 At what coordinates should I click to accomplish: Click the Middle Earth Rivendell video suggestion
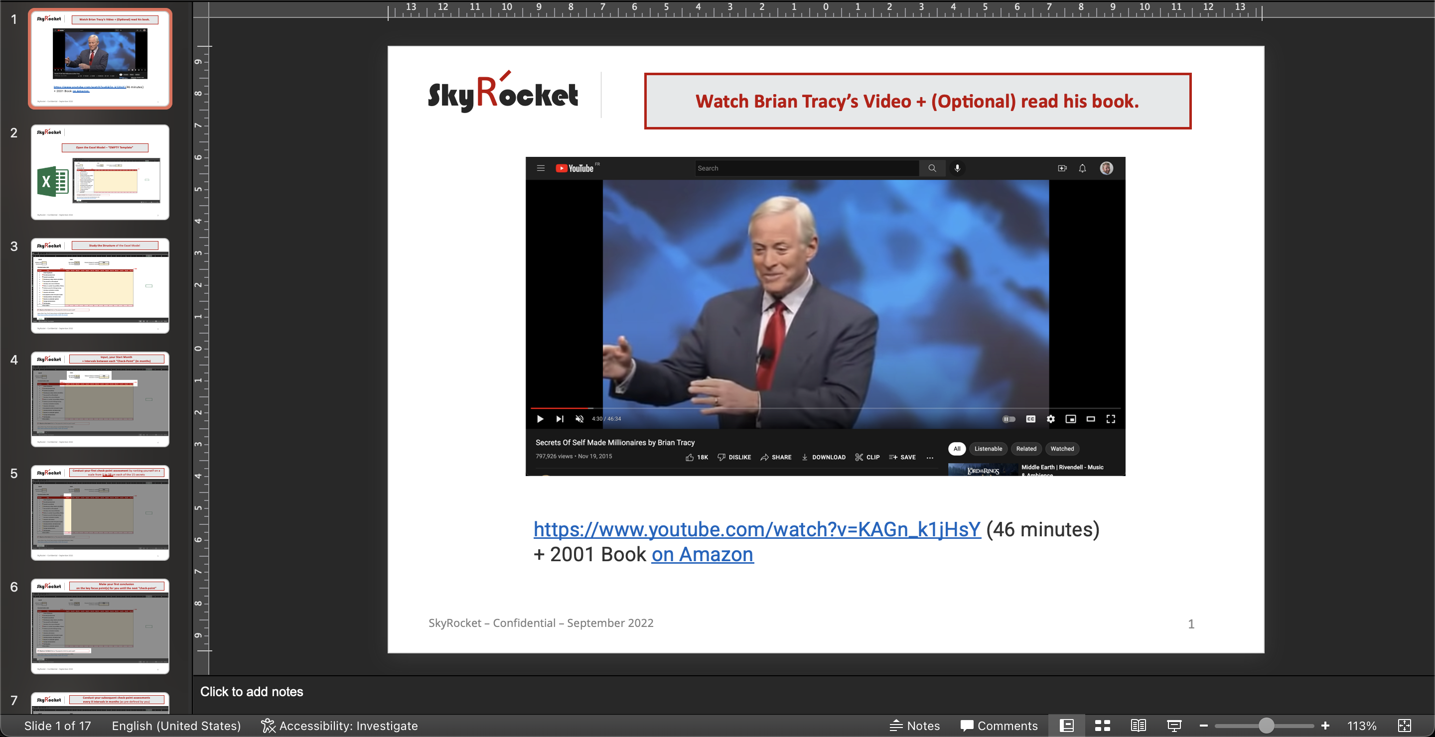[1026, 470]
